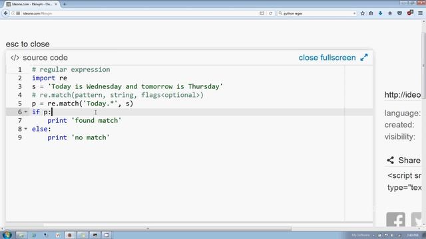The width and height of the screenshot is (426, 239).
Task: Click the Twitter share icon
Action: click(416, 219)
